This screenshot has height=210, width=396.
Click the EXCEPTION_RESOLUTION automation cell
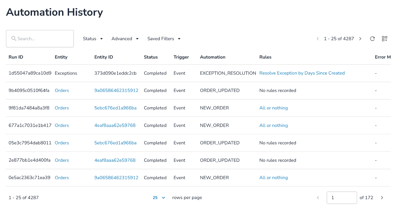(x=228, y=73)
